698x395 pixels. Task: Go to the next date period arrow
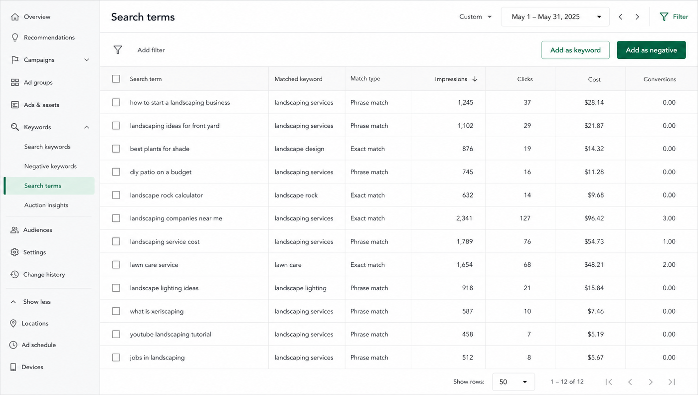click(637, 17)
